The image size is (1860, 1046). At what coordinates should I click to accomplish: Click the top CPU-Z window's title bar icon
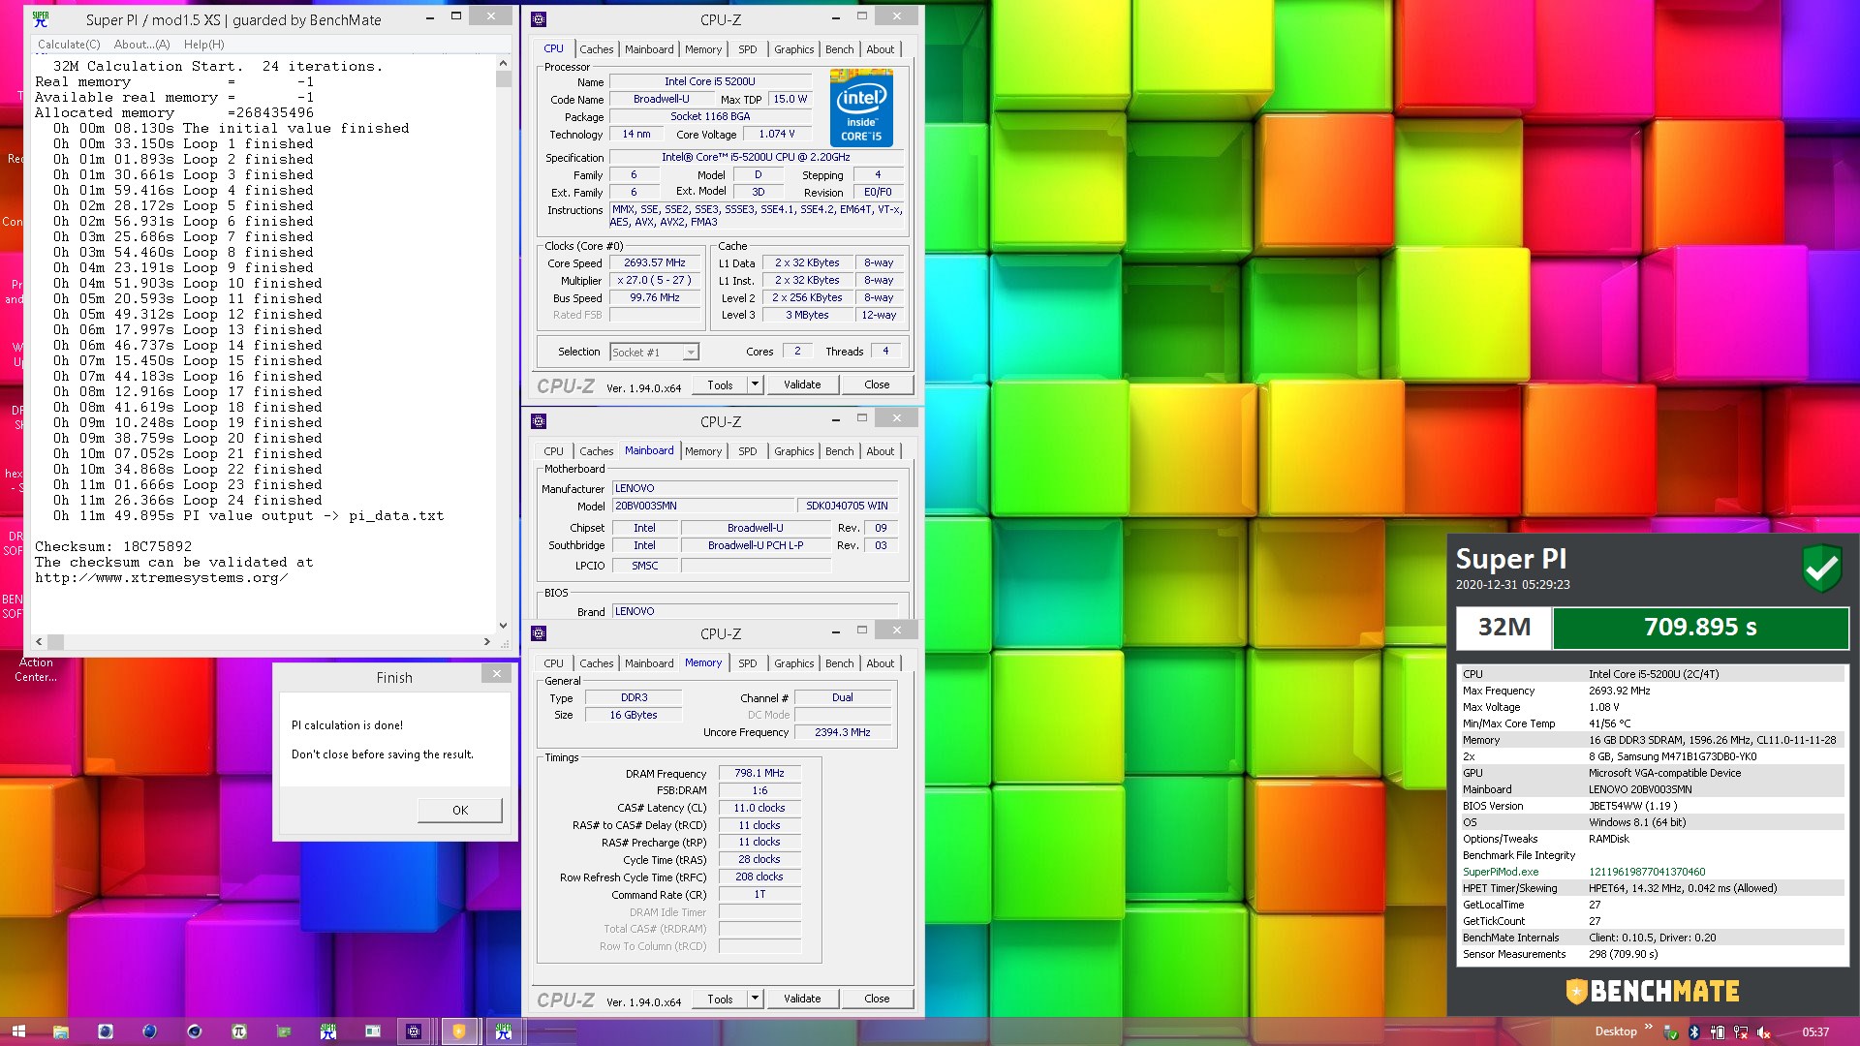(539, 19)
